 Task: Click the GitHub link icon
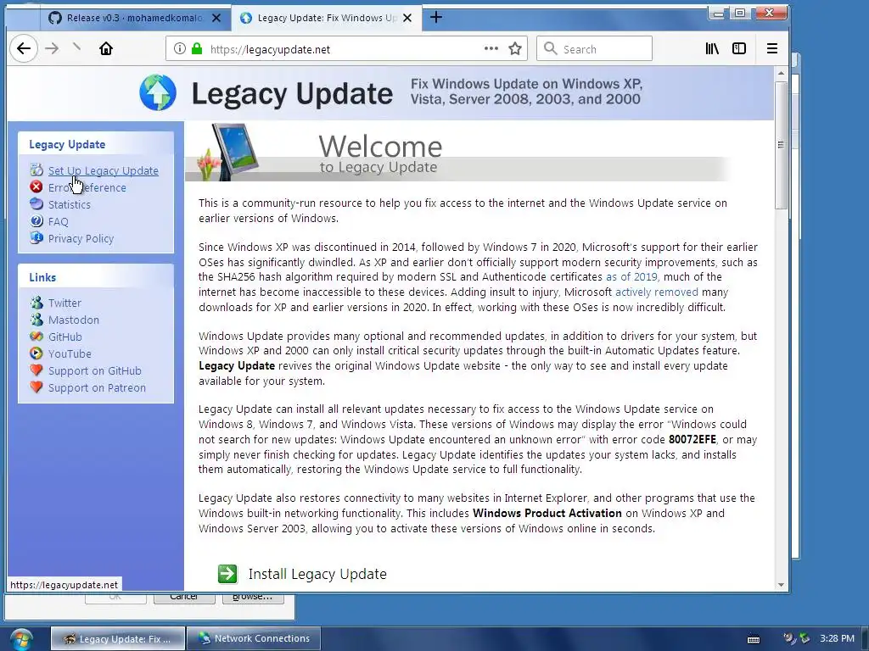tap(36, 336)
